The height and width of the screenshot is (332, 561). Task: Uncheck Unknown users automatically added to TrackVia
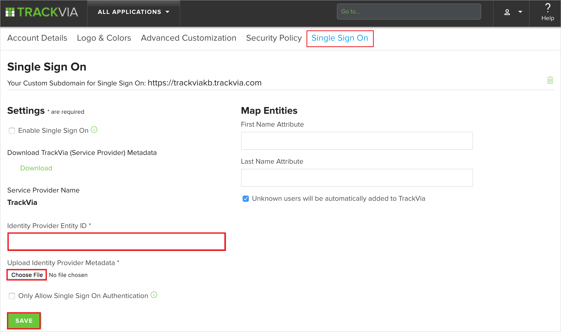(245, 198)
